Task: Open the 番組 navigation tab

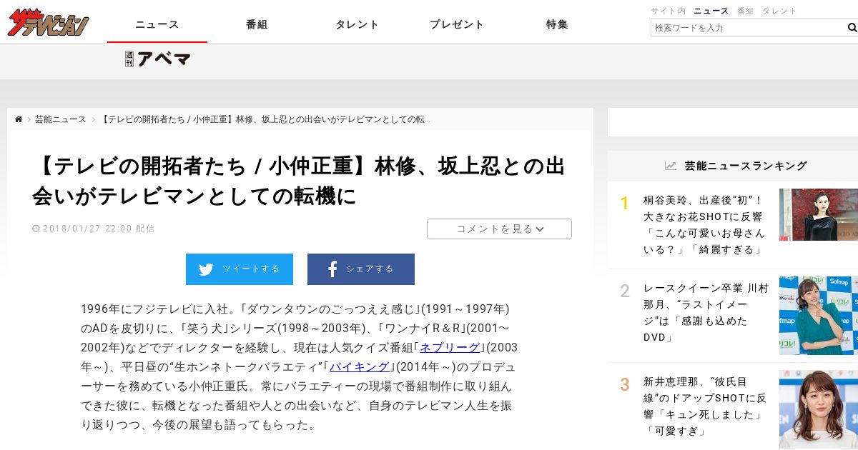Action: pyautogui.click(x=257, y=24)
